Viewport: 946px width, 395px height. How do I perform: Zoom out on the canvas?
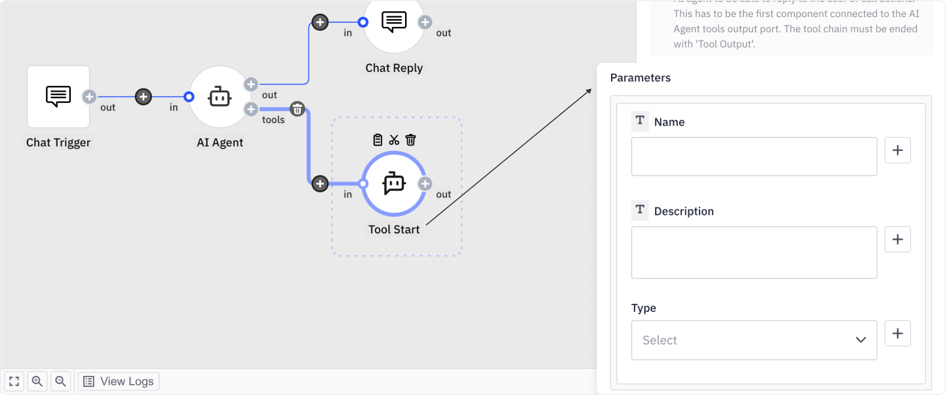click(x=60, y=381)
